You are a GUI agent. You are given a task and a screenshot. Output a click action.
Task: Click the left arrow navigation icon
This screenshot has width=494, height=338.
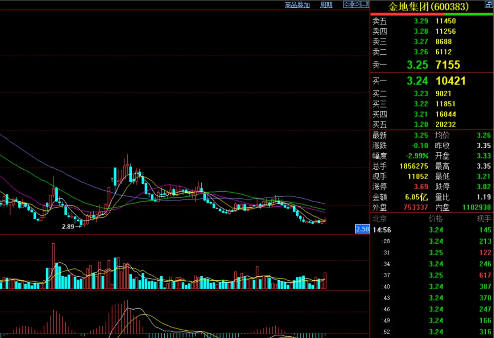(347, 5)
